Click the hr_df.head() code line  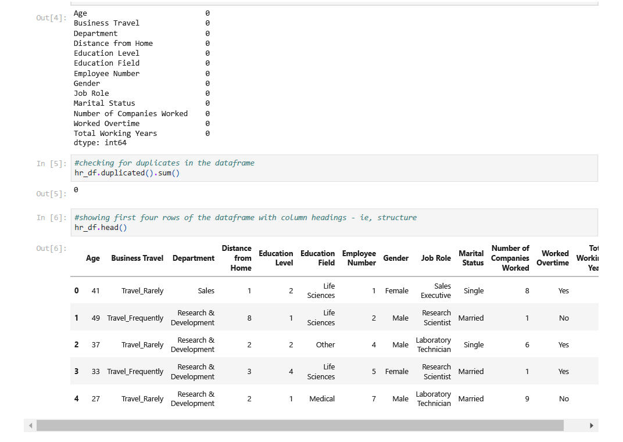click(x=101, y=228)
